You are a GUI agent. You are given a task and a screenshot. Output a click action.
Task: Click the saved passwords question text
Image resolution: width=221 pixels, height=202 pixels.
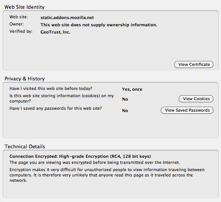coord(56,108)
